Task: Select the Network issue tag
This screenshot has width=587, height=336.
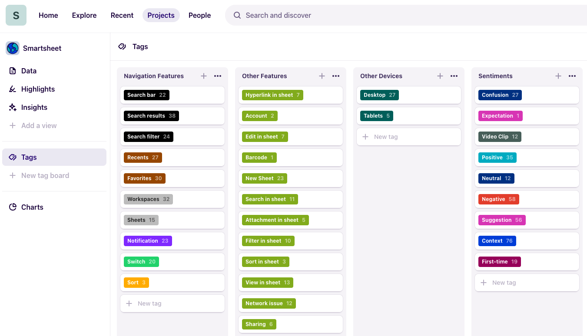Action: 269,303
